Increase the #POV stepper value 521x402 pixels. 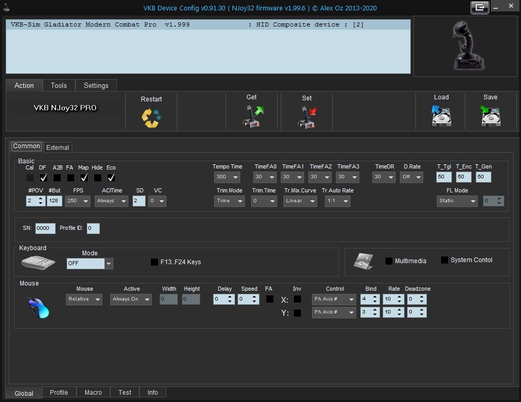[x=41, y=198]
